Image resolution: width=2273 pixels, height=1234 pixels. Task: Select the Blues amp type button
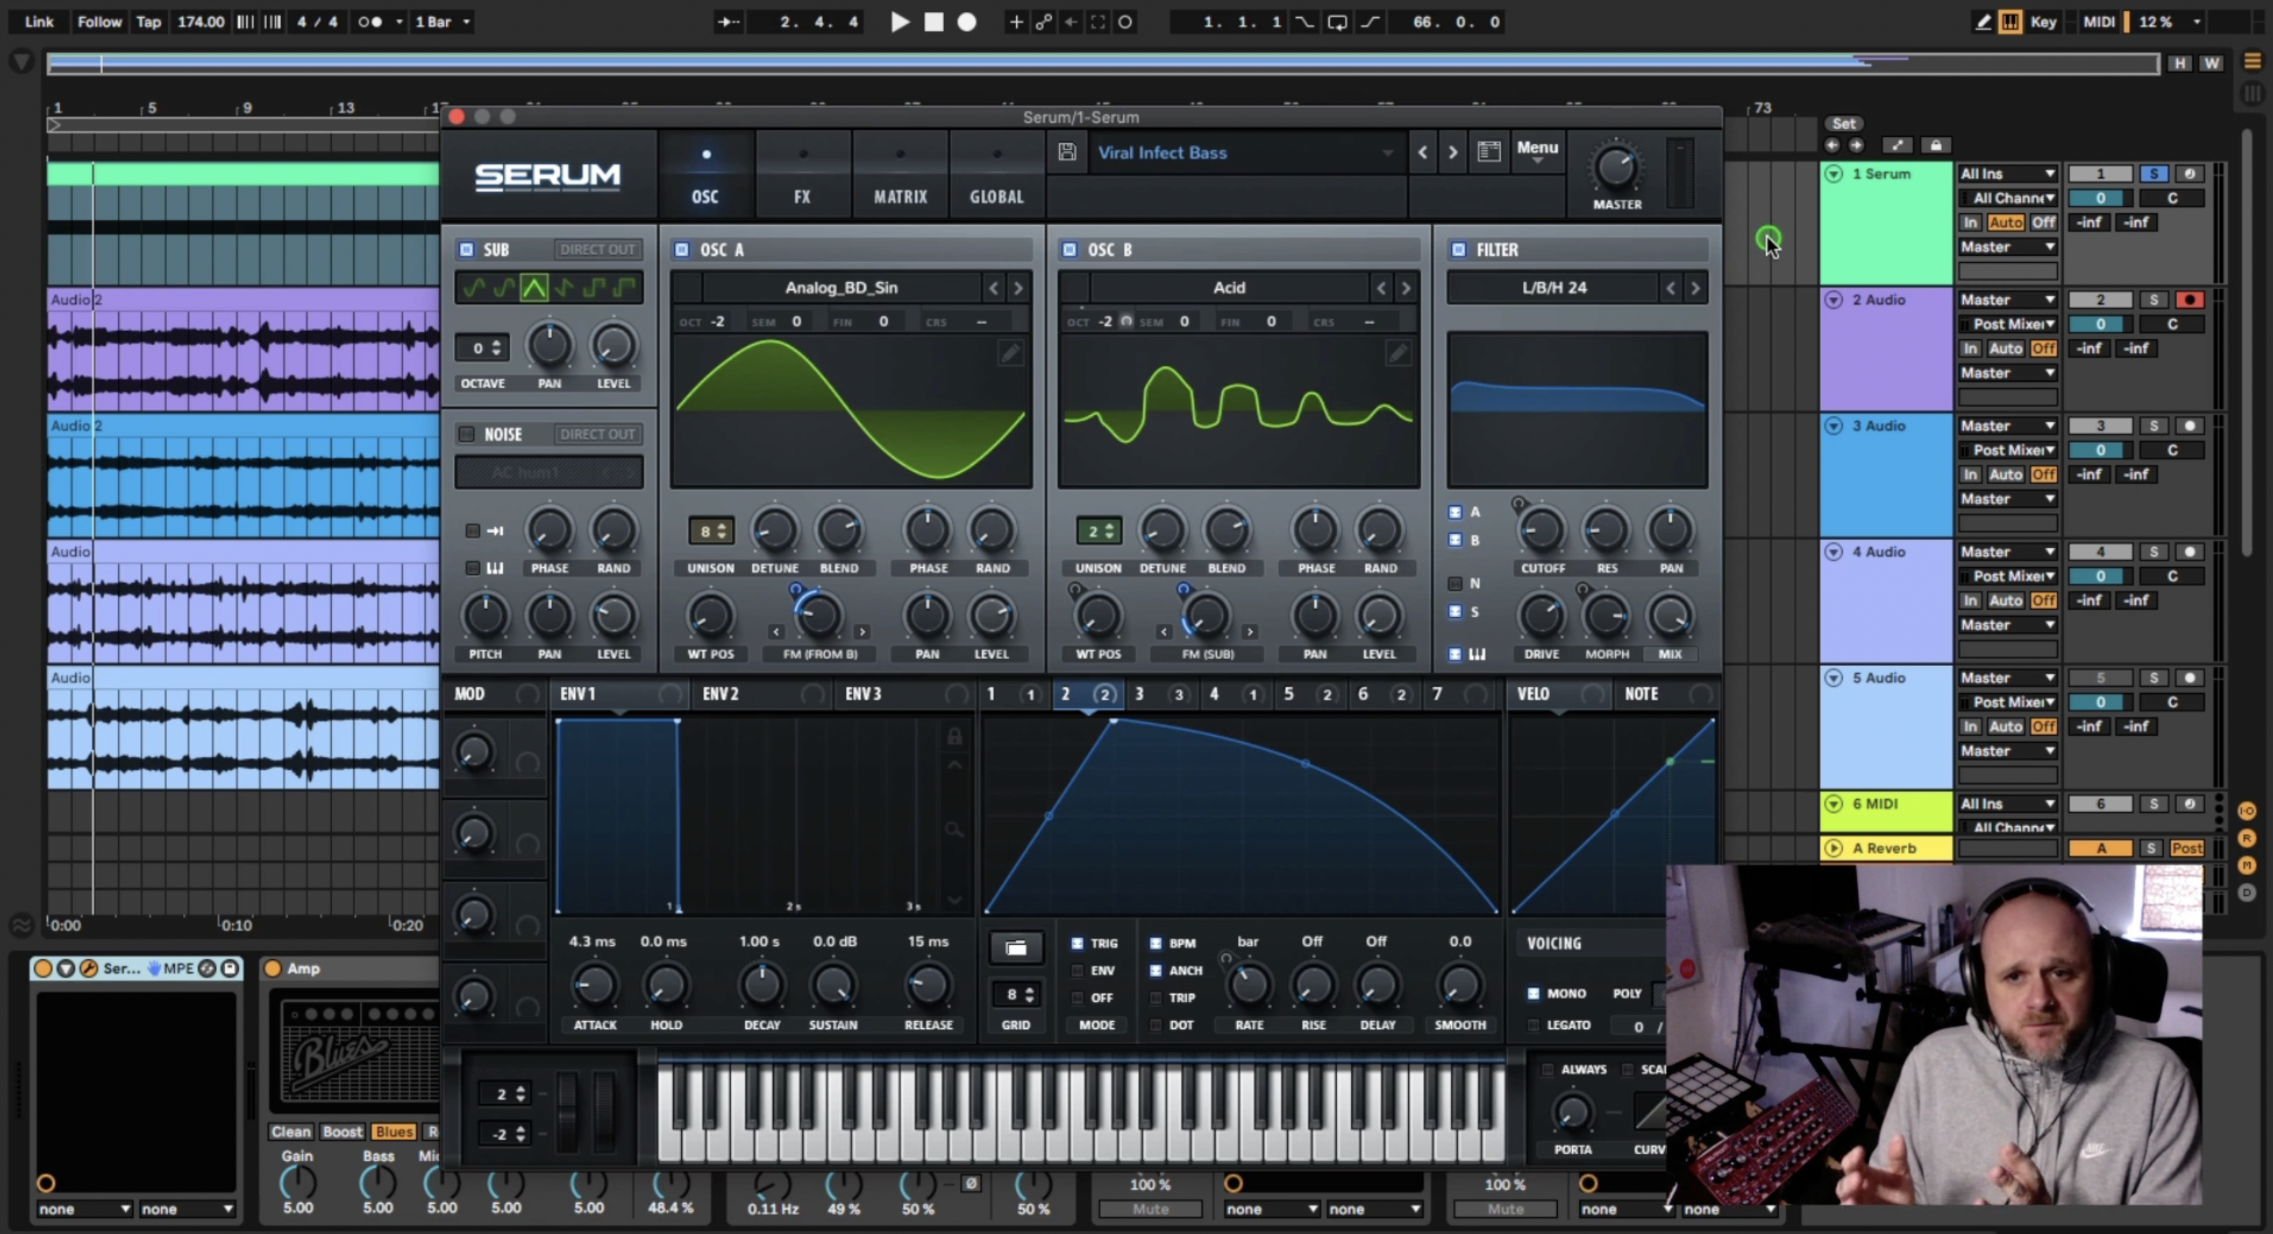pyautogui.click(x=393, y=1132)
